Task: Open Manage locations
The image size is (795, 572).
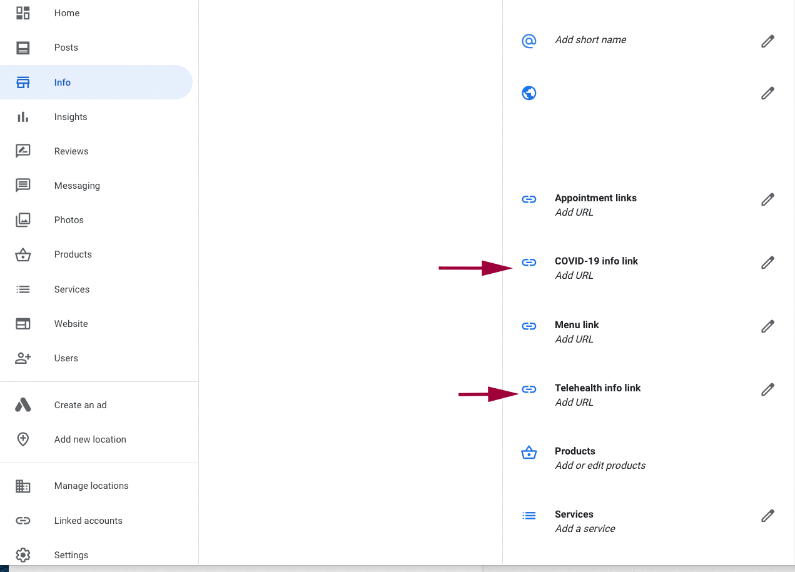Action: click(x=91, y=486)
